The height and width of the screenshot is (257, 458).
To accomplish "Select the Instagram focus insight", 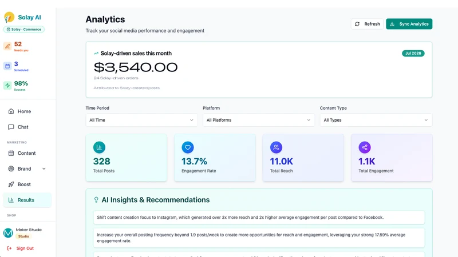I will 259,218.
